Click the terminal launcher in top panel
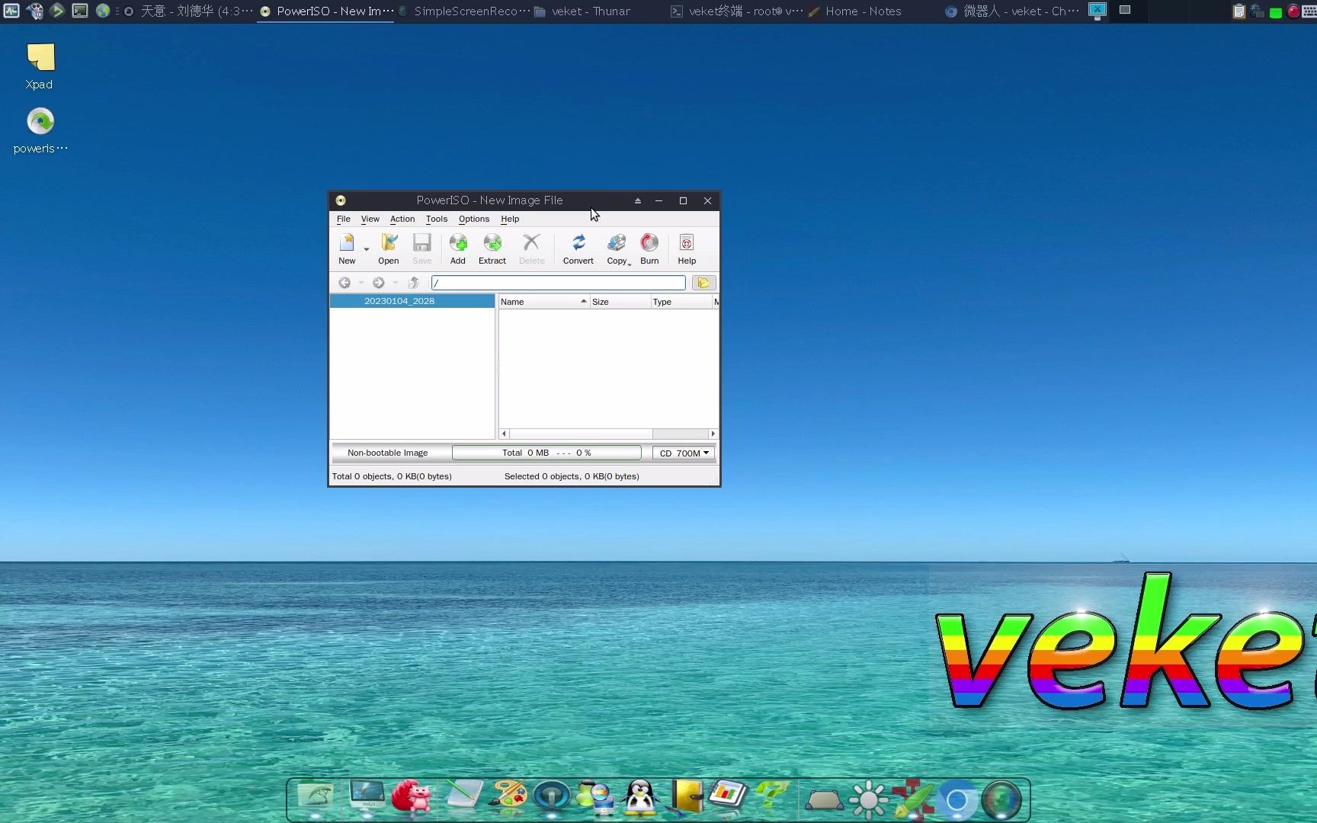The image size is (1317, 823). [80, 11]
